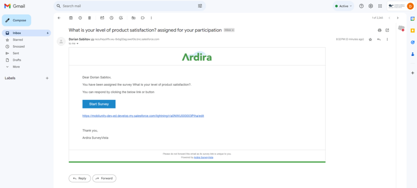
Task: Print this email conversation
Action: click(x=379, y=30)
